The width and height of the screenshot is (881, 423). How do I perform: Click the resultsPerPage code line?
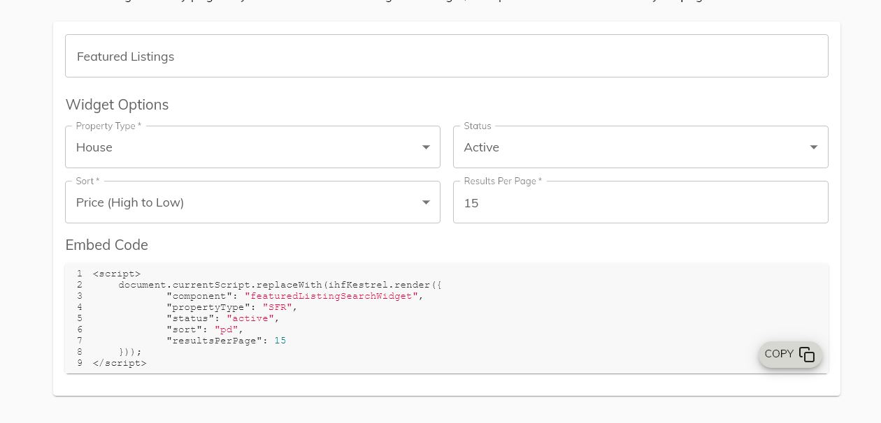(226, 341)
